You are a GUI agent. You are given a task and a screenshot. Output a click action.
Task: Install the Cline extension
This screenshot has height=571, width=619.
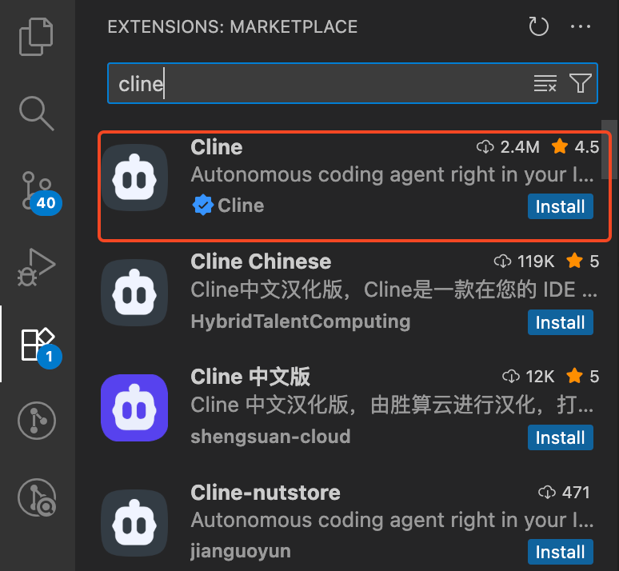[560, 206]
